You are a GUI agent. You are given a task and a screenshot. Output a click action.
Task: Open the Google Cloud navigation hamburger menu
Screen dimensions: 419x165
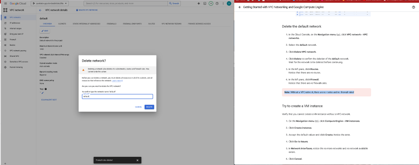pos(5,3)
